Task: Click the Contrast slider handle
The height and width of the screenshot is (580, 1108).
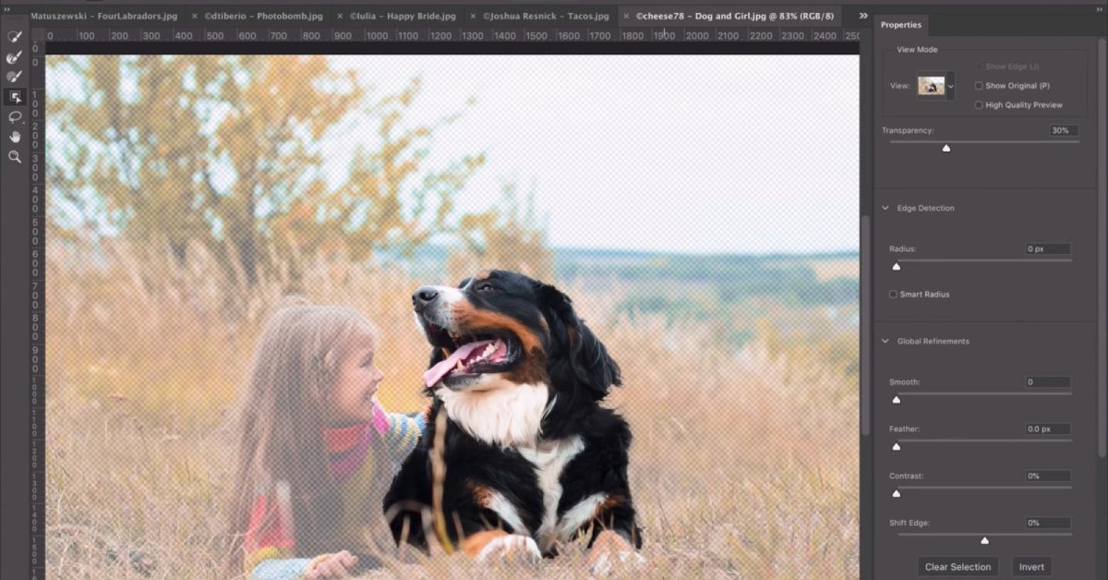Action: [896, 493]
